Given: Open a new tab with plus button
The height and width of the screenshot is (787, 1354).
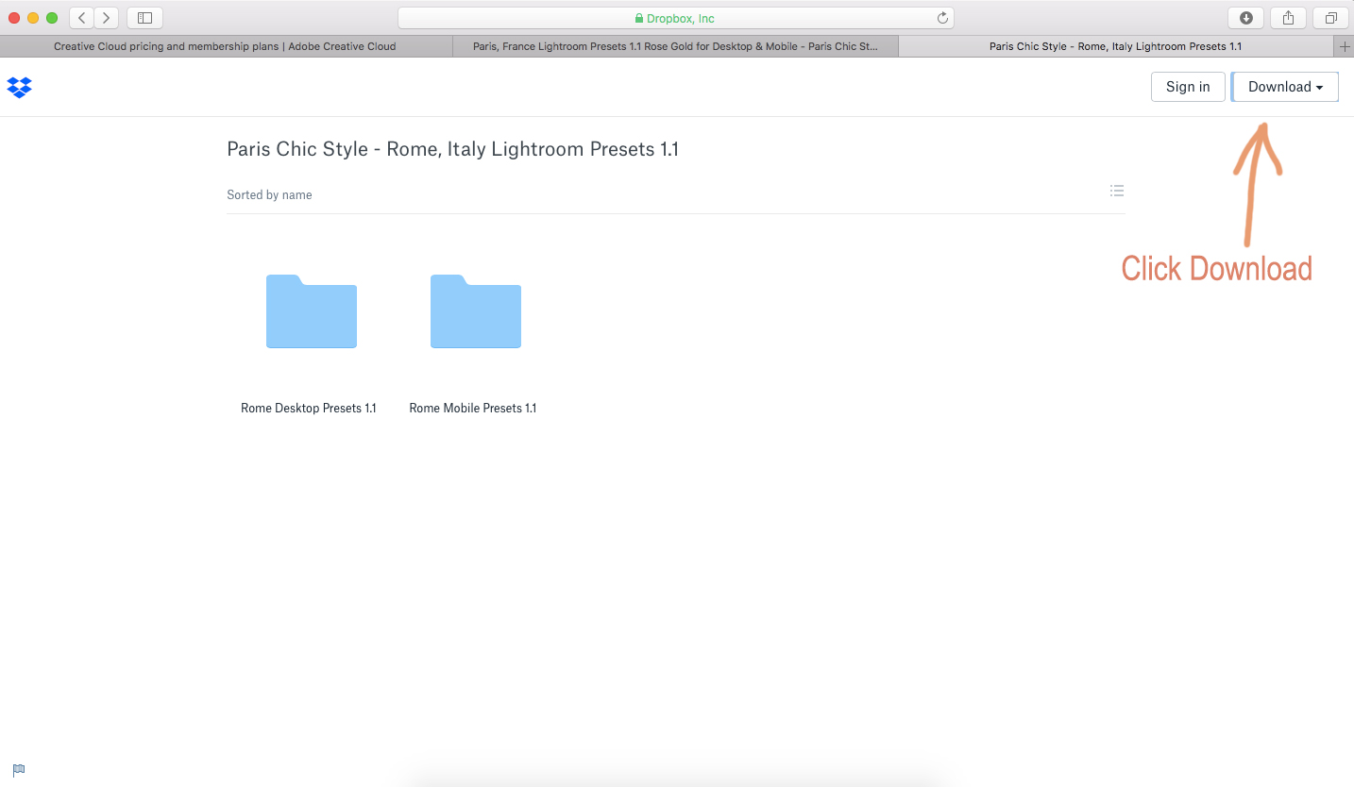Looking at the screenshot, I should [x=1345, y=46].
